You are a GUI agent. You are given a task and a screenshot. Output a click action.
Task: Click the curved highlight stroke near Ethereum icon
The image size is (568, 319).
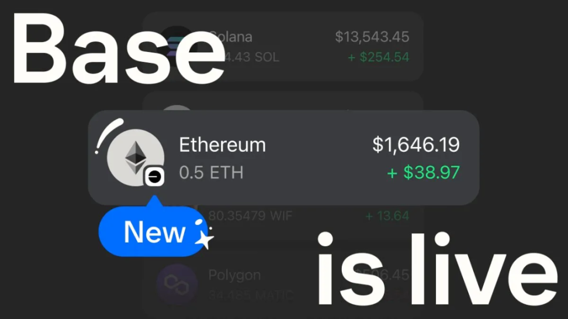108,136
